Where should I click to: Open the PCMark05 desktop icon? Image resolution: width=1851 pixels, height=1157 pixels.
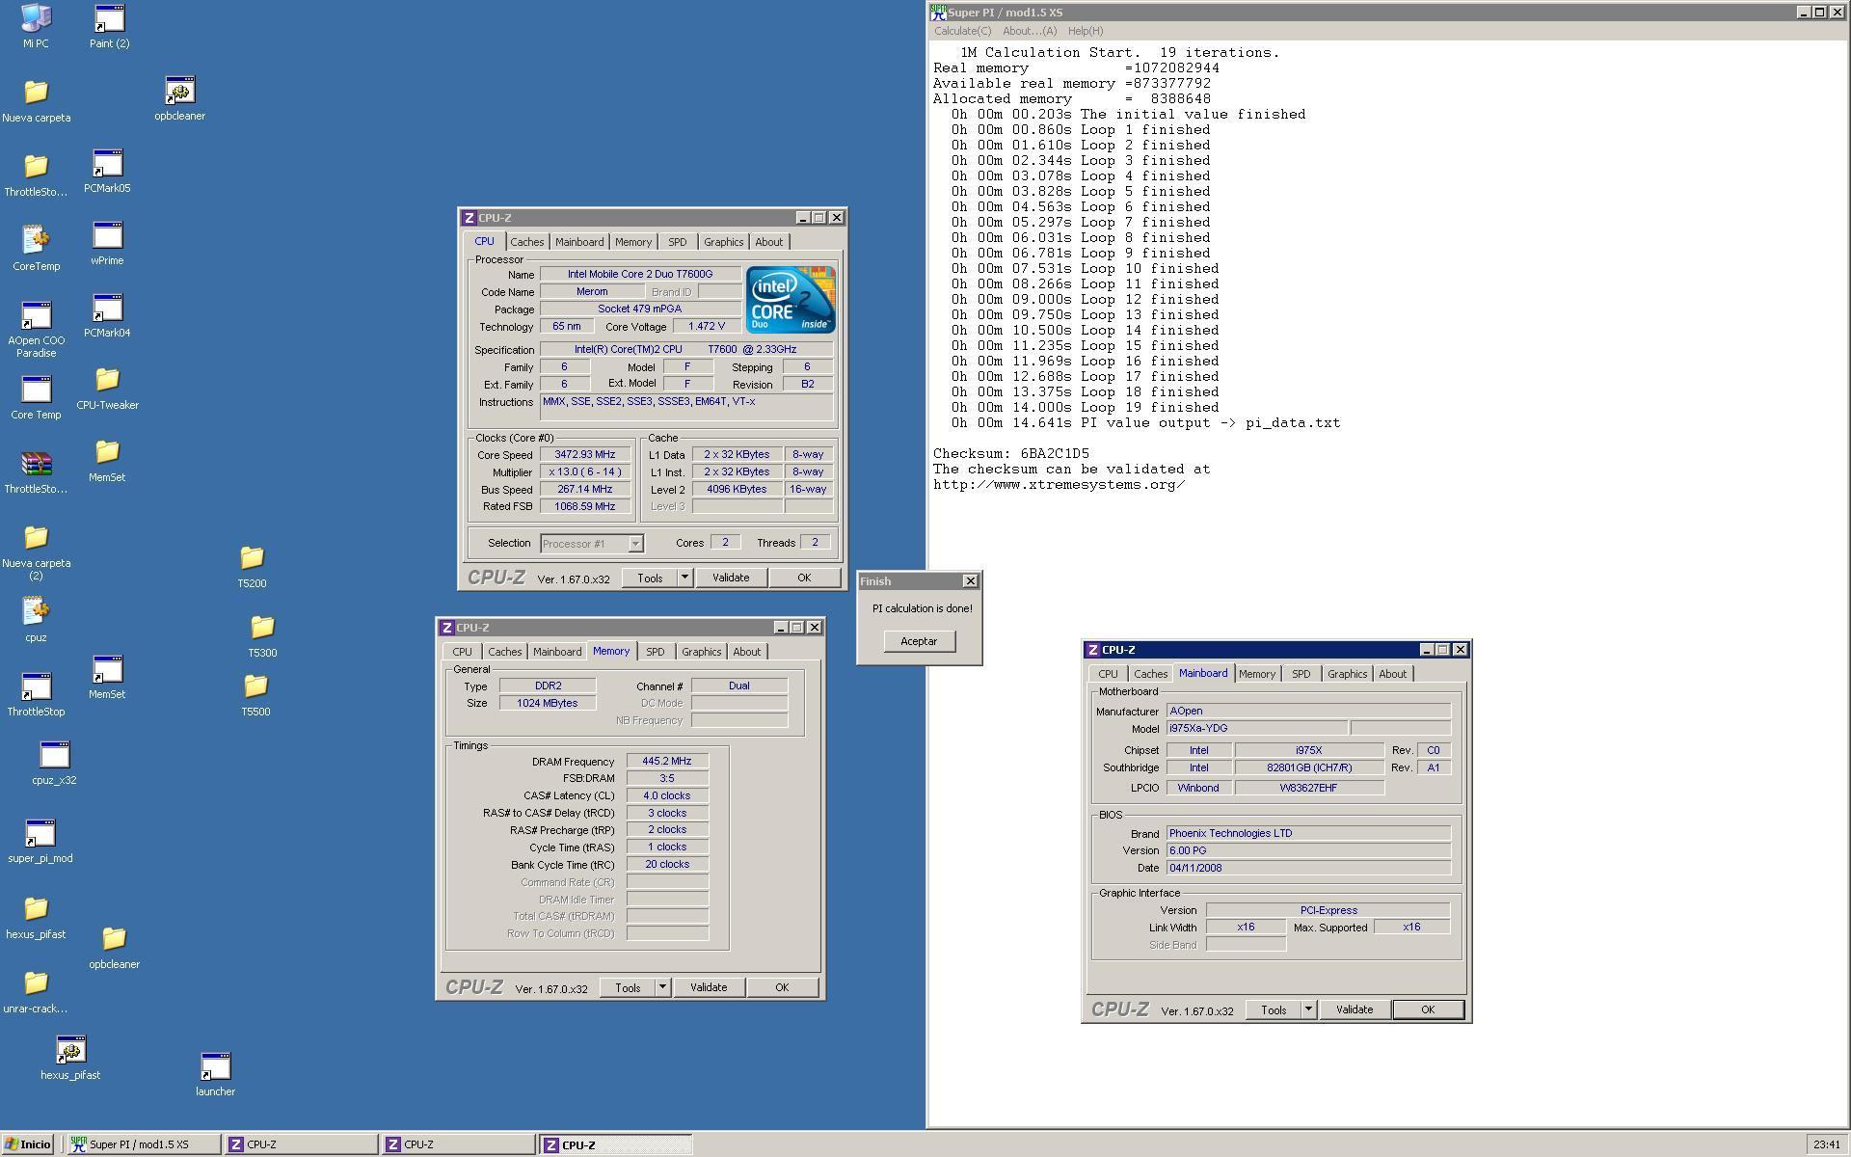coord(107,164)
